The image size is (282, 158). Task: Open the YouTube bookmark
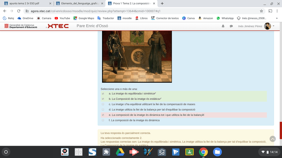point(62,18)
